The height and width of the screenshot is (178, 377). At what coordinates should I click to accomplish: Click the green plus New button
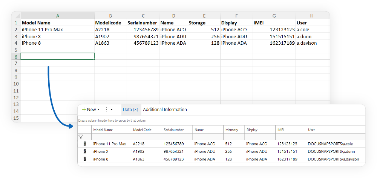[89, 110]
